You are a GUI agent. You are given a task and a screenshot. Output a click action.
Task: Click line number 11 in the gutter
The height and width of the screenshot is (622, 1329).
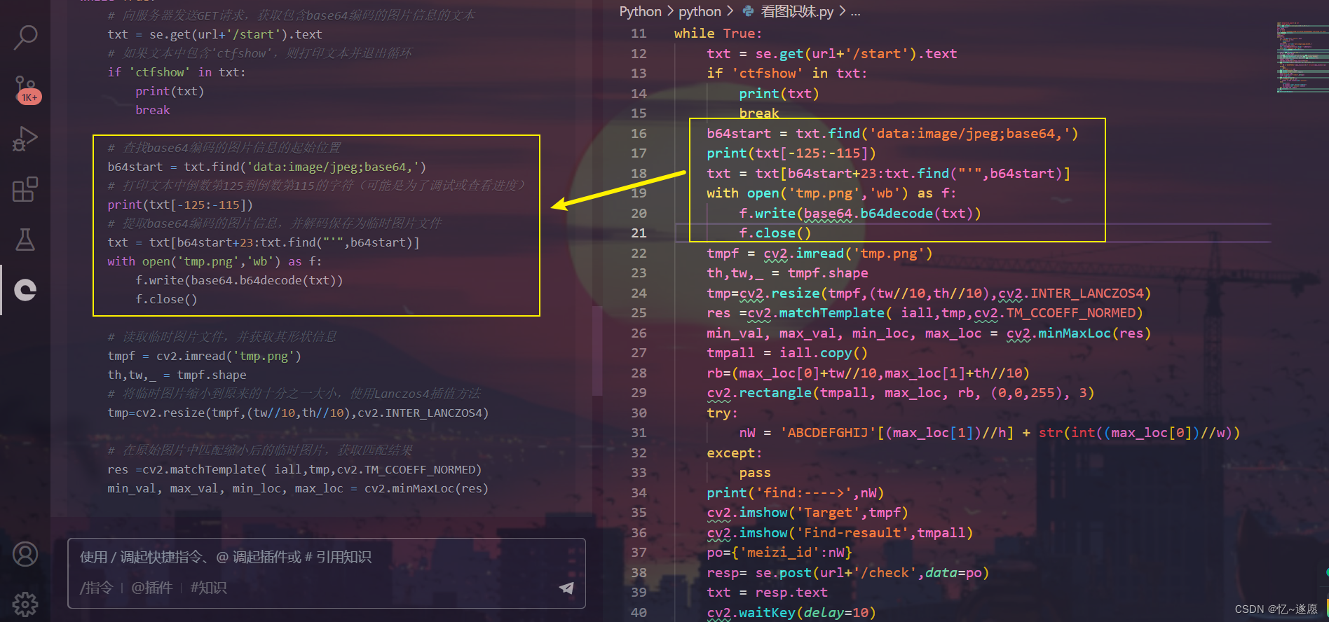[x=639, y=34]
